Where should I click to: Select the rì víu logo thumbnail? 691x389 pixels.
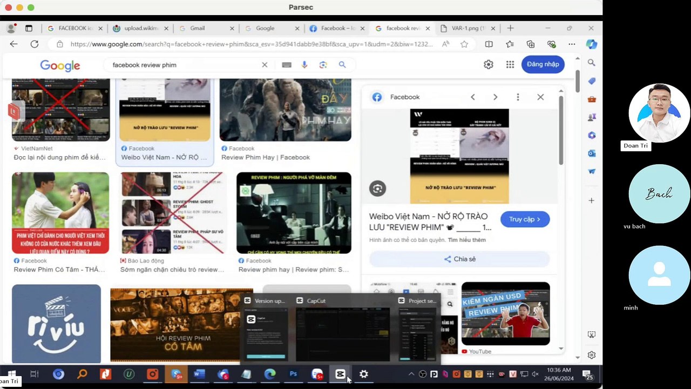56,324
